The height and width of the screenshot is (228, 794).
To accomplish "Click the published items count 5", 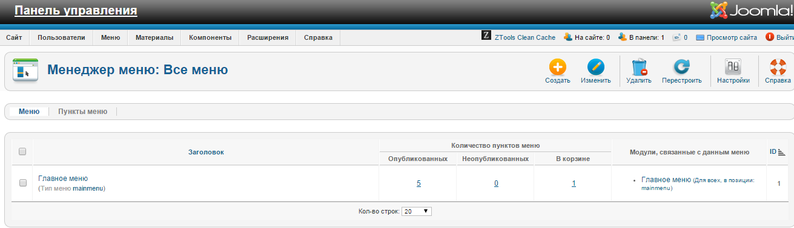I will click(419, 183).
